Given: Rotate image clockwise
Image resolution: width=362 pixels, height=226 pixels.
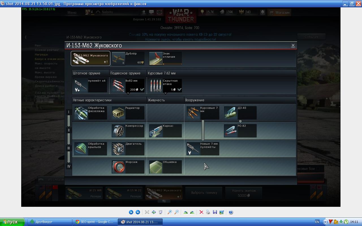Looking at the screenshot, I should (x=186, y=212).
